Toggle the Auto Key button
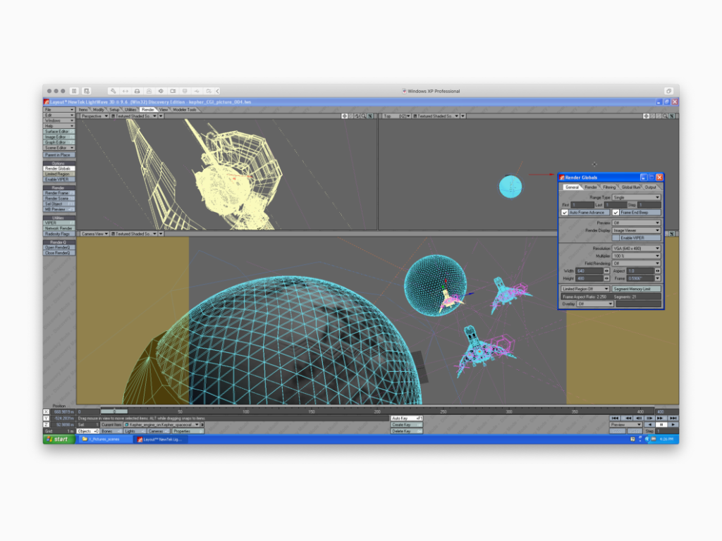The height and width of the screenshot is (541, 722). tap(407, 418)
